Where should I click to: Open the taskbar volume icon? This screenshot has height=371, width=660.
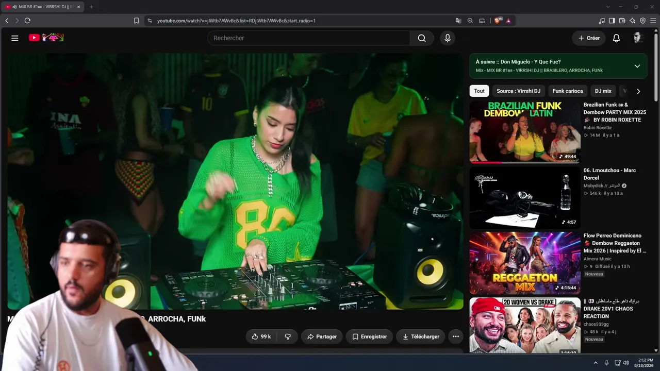pyautogui.click(x=626, y=363)
